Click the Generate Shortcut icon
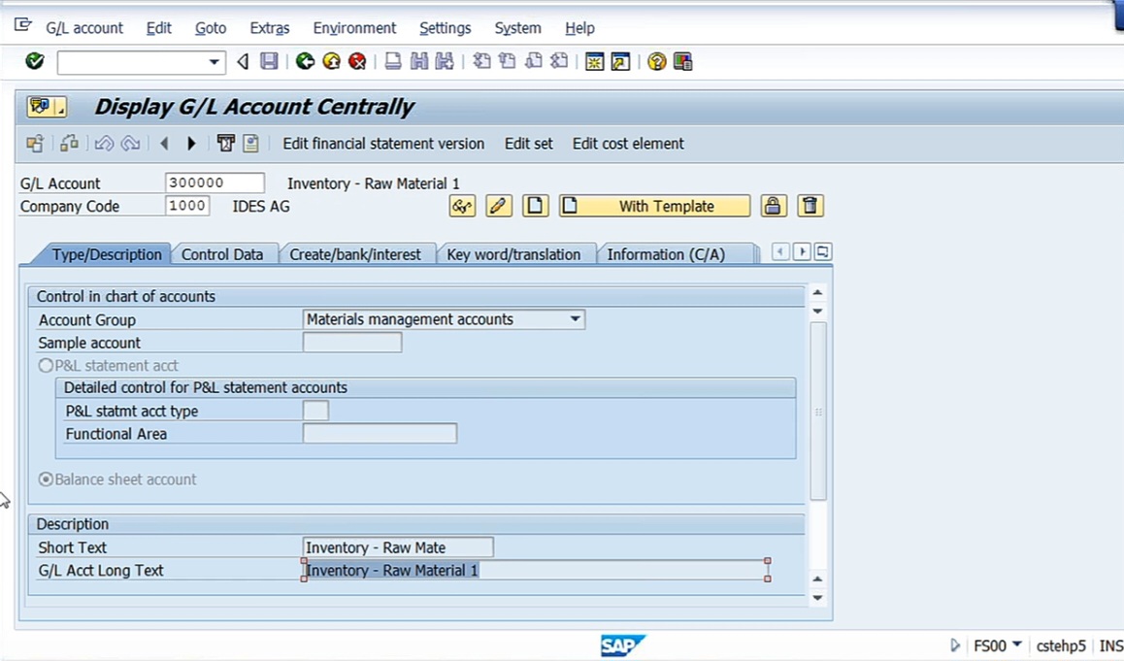The height and width of the screenshot is (661, 1124). tap(620, 62)
